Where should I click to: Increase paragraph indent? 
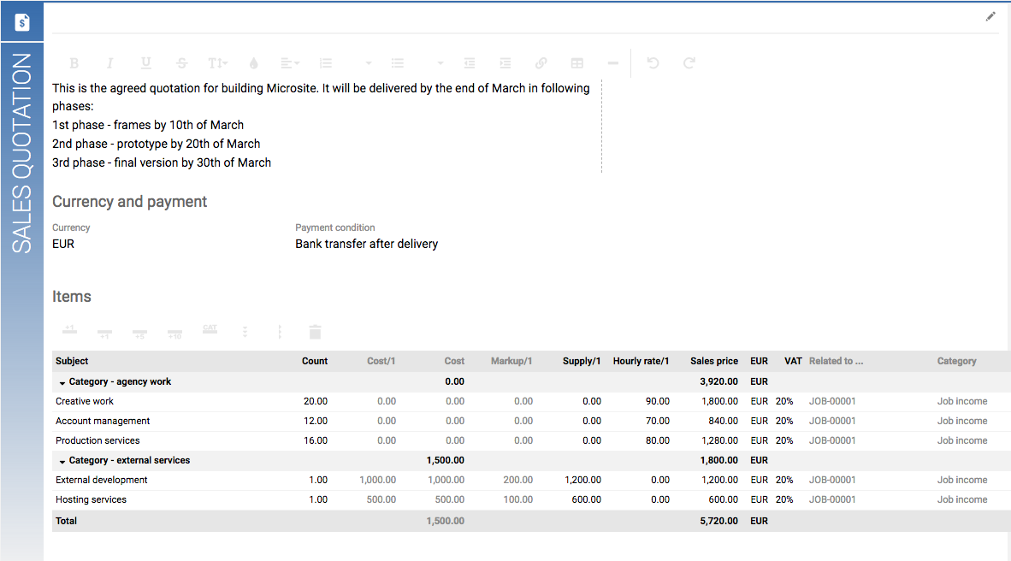(505, 63)
